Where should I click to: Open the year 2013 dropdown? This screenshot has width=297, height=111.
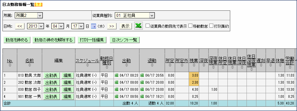pos(36,26)
